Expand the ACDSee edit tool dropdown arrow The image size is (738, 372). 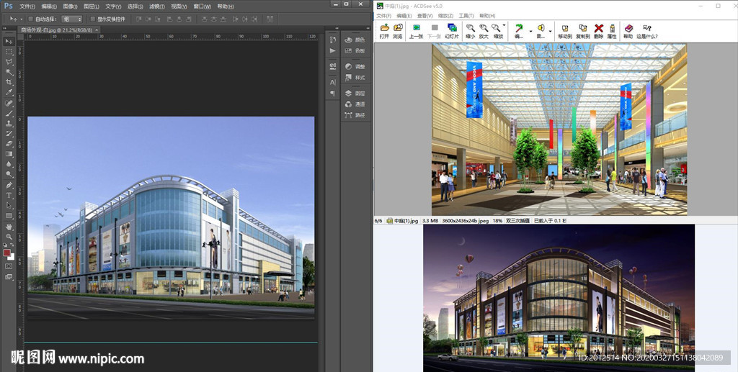[530, 31]
